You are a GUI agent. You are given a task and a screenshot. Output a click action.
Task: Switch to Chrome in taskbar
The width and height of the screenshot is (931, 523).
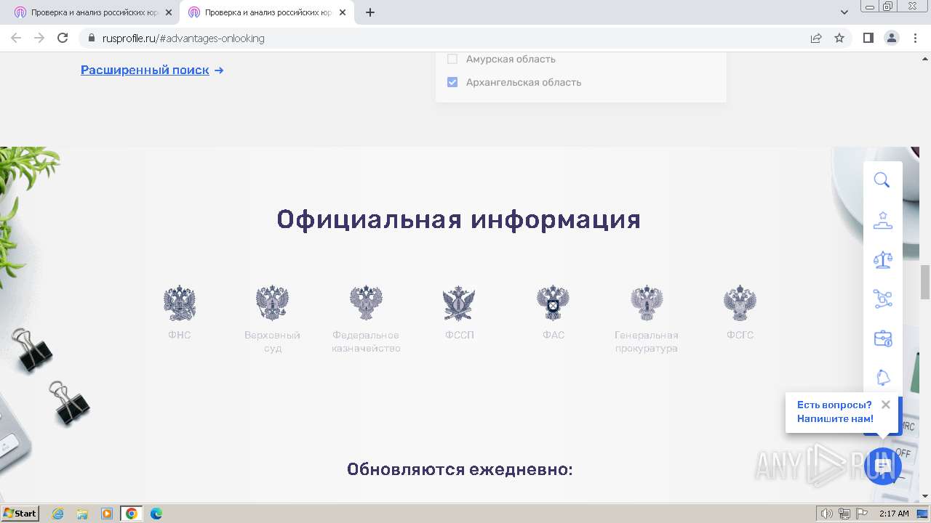tap(132, 514)
